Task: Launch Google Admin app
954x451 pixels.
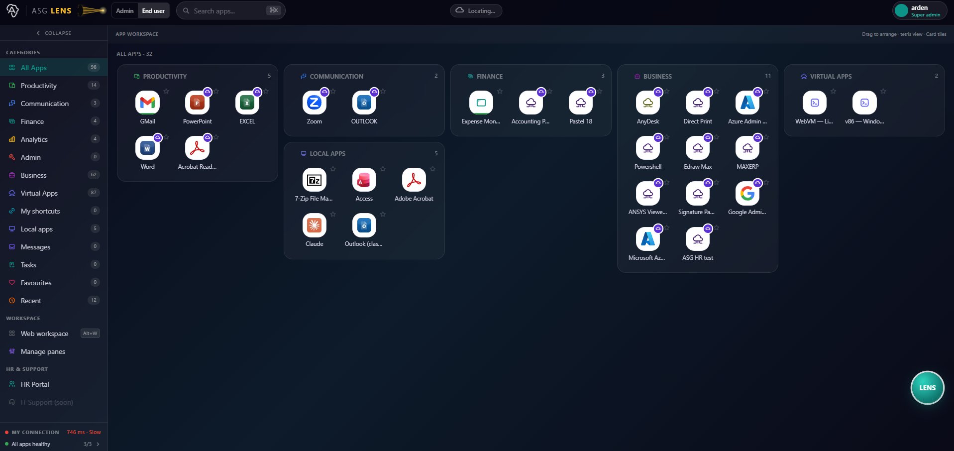Action: [747, 193]
